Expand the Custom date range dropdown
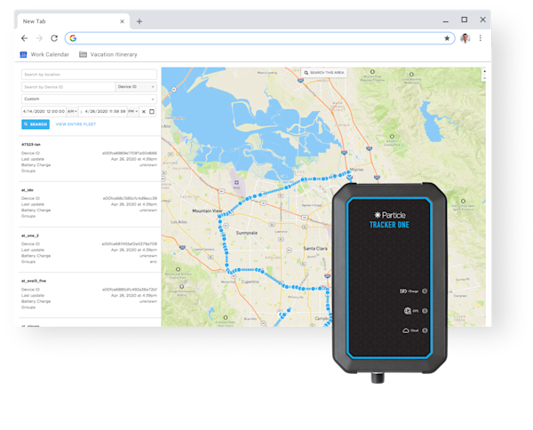 [89, 99]
